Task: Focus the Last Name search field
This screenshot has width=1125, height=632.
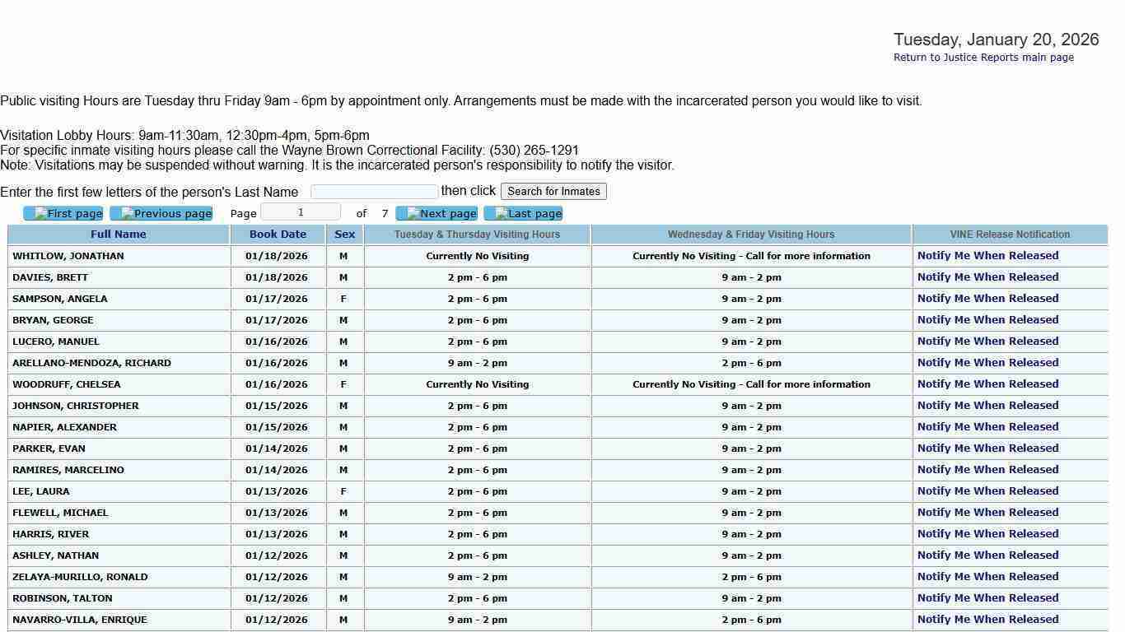Action: click(x=374, y=192)
